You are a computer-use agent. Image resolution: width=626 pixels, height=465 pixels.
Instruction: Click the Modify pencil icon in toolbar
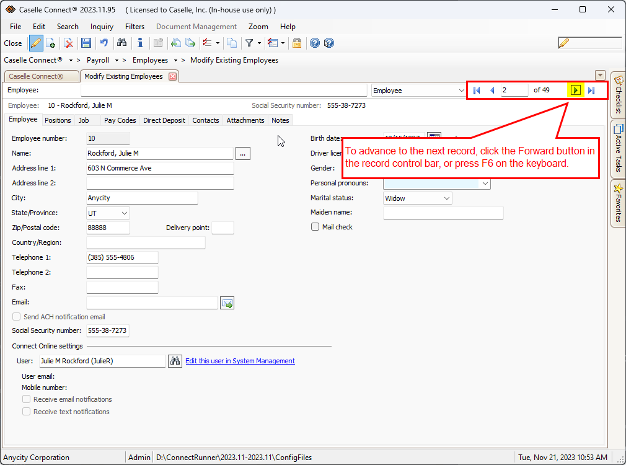(36, 43)
